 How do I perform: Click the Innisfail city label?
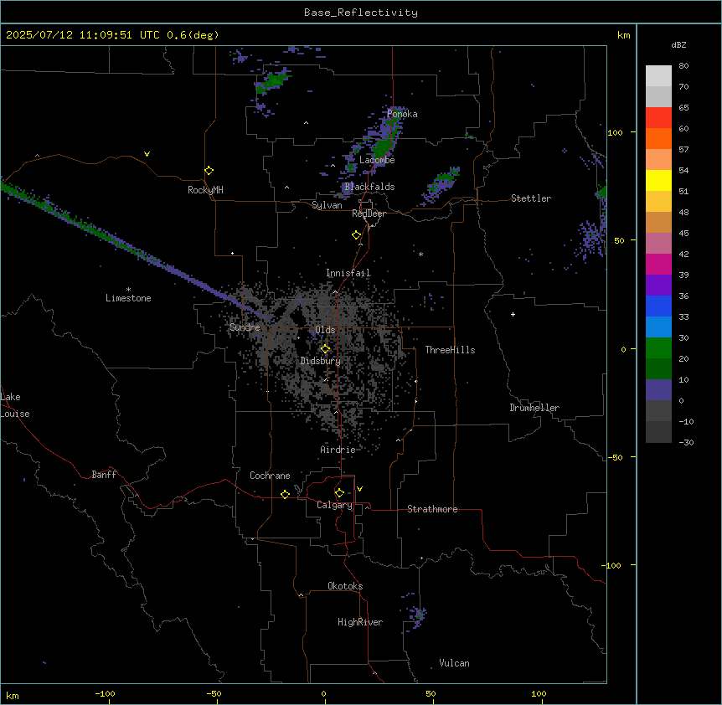[x=348, y=273]
